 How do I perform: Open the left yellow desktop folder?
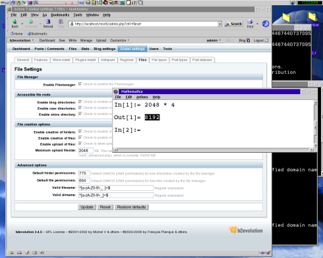pos(286,18)
